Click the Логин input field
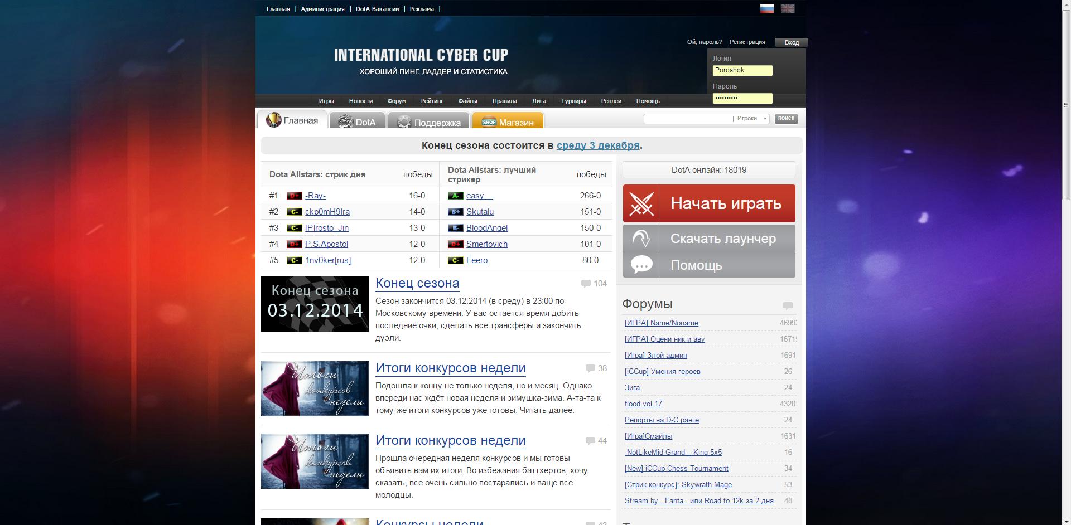The height and width of the screenshot is (525, 1071). (x=742, y=70)
